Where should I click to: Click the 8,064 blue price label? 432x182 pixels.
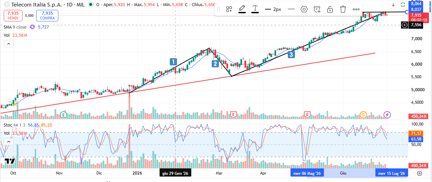click(416, 4)
